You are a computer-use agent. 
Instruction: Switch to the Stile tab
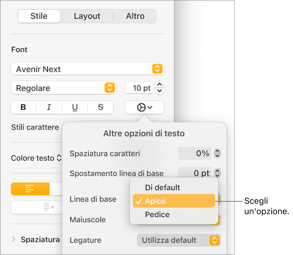[39, 16]
